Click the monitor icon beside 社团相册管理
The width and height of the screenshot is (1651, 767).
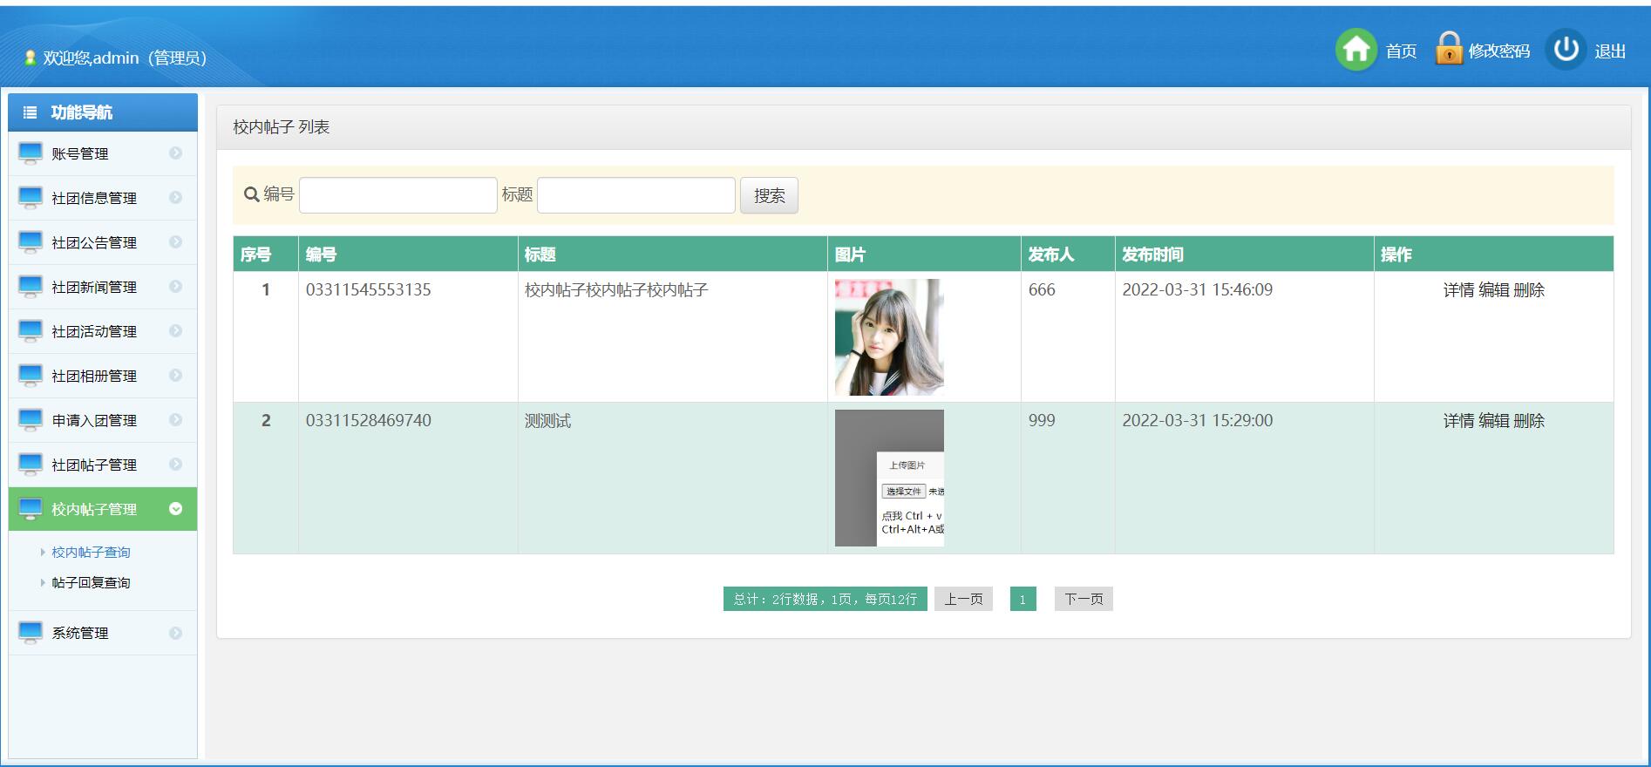pos(31,376)
